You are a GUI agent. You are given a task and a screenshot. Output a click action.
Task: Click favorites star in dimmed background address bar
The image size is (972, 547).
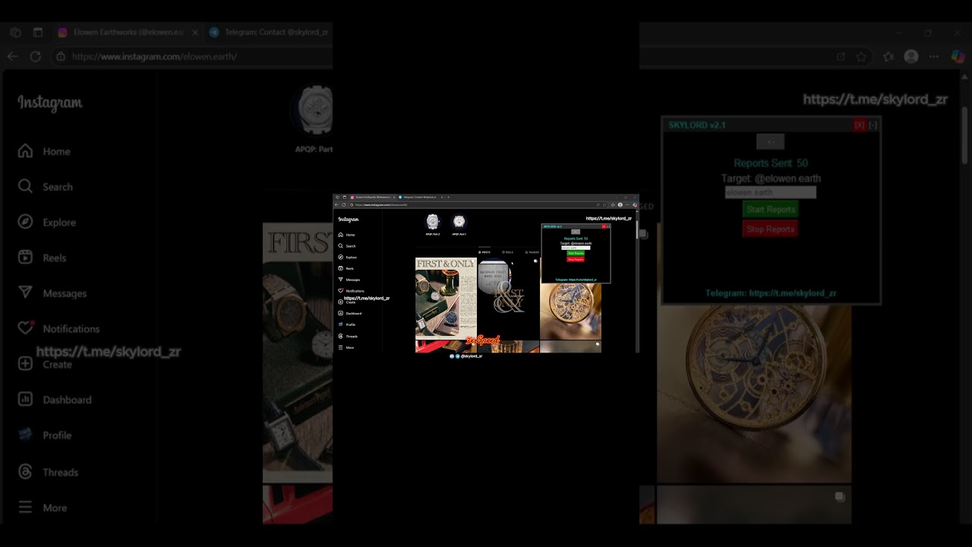[x=861, y=56]
